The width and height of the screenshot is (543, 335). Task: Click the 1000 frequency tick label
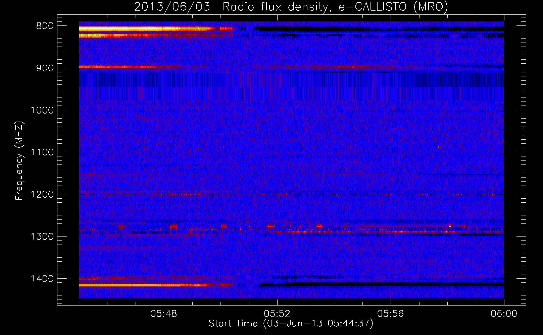[42, 110]
